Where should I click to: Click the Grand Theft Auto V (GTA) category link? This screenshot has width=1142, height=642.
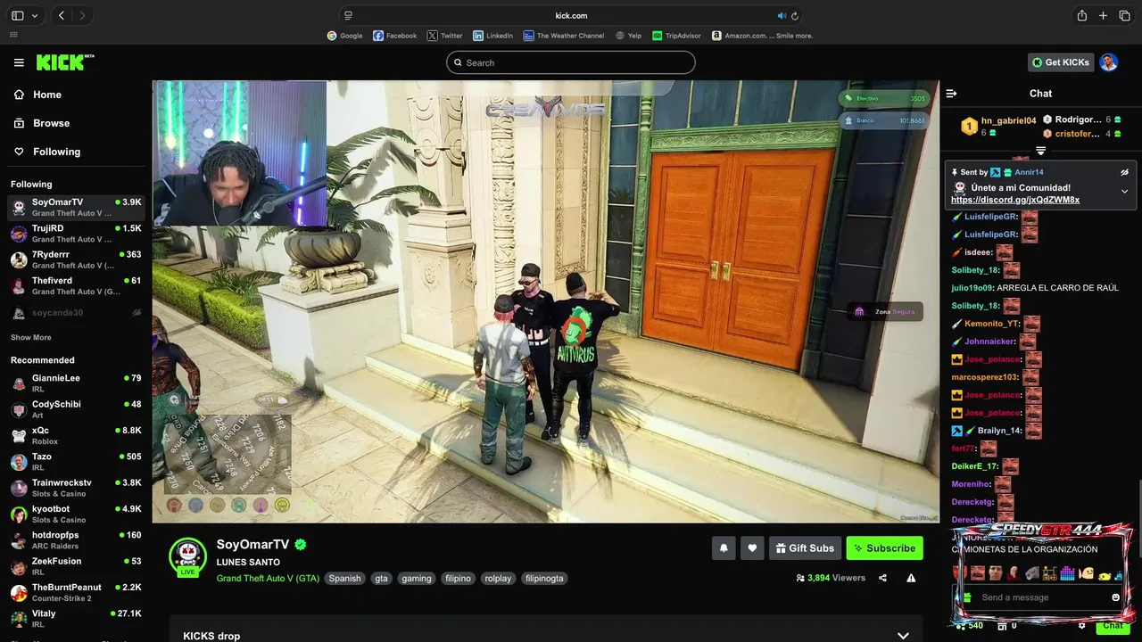click(268, 578)
